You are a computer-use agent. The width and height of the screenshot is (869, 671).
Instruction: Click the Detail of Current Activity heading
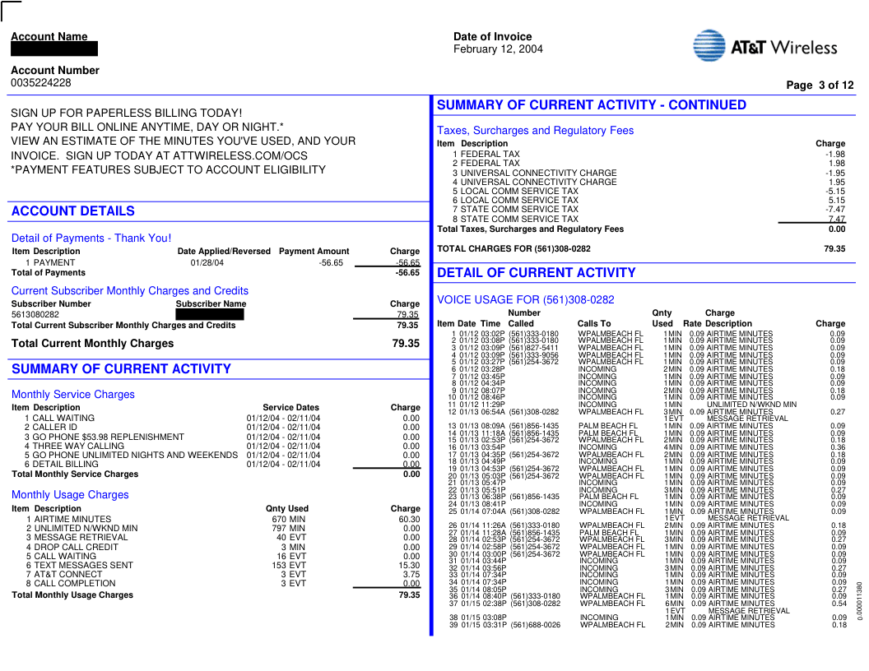[536, 273]
